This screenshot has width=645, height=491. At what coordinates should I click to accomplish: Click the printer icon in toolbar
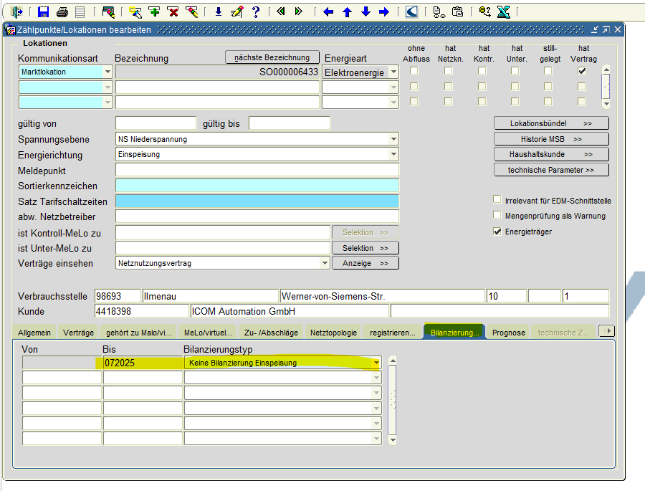pyautogui.click(x=62, y=11)
